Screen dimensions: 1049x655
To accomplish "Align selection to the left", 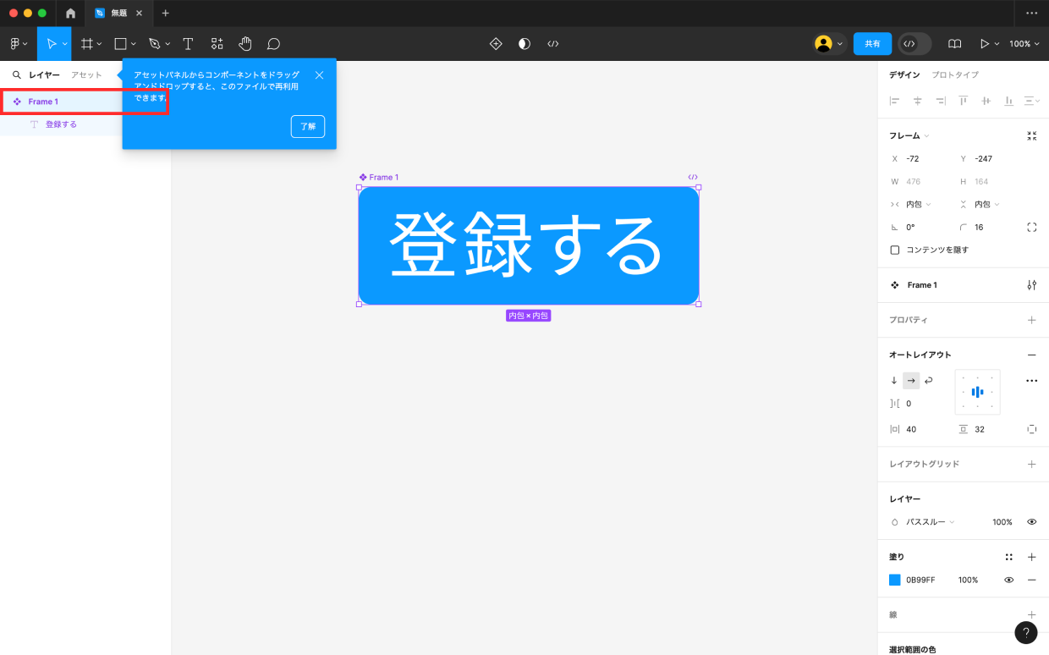I will pyautogui.click(x=894, y=101).
